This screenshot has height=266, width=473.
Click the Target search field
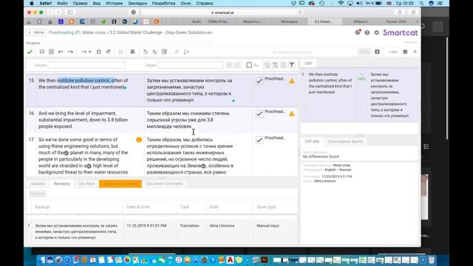191,65
